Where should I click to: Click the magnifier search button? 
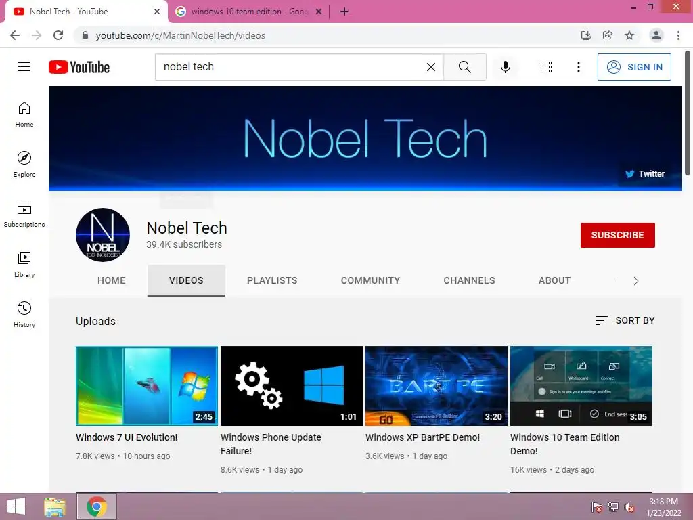pyautogui.click(x=464, y=67)
